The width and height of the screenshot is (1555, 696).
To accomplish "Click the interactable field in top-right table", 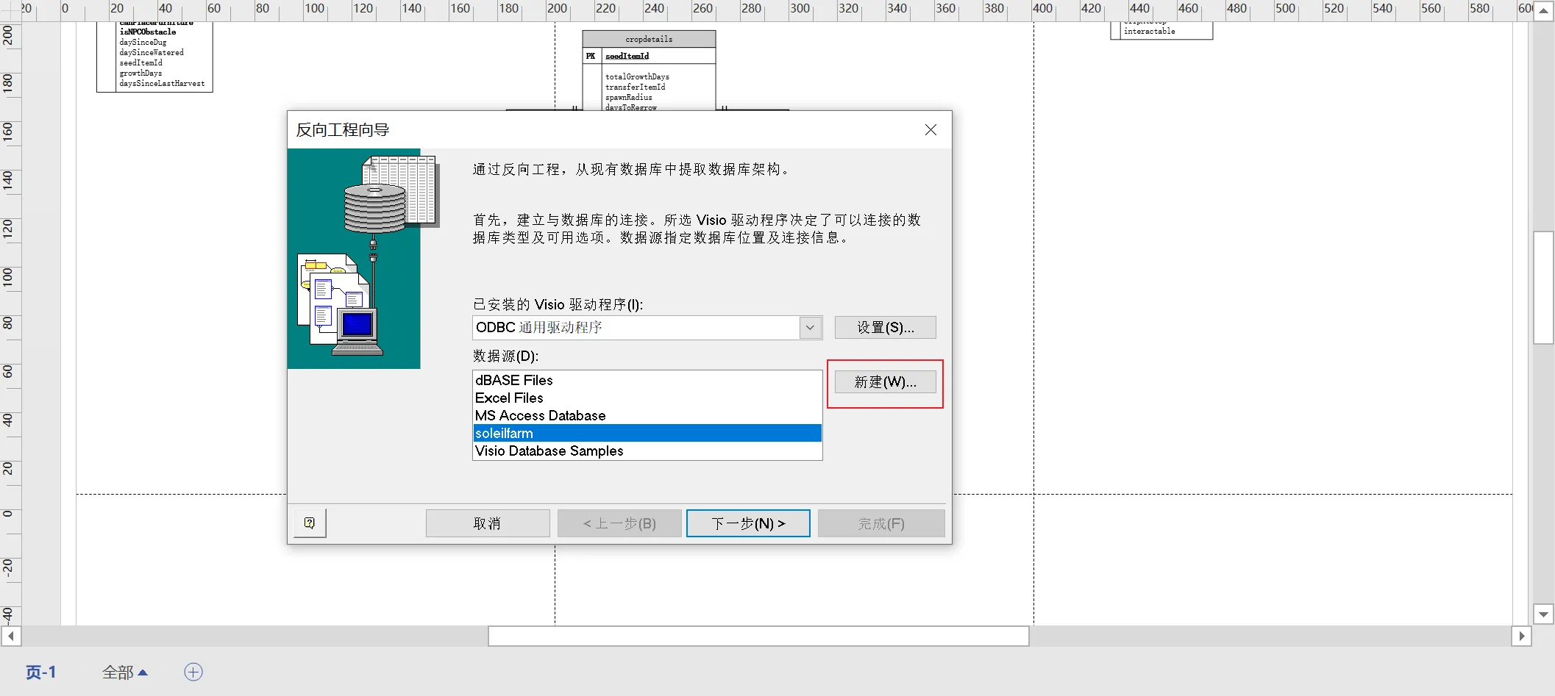I will (x=1149, y=31).
